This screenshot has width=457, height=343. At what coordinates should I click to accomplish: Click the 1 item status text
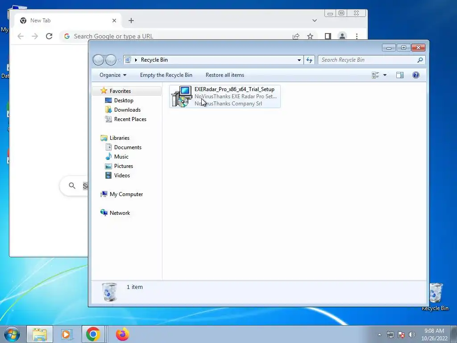click(135, 287)
